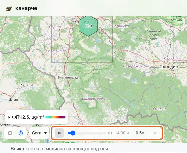Pause the timeline playback
Image resolution: width=187 pixels, height=153 pixels.
click(x=59, y=133)
